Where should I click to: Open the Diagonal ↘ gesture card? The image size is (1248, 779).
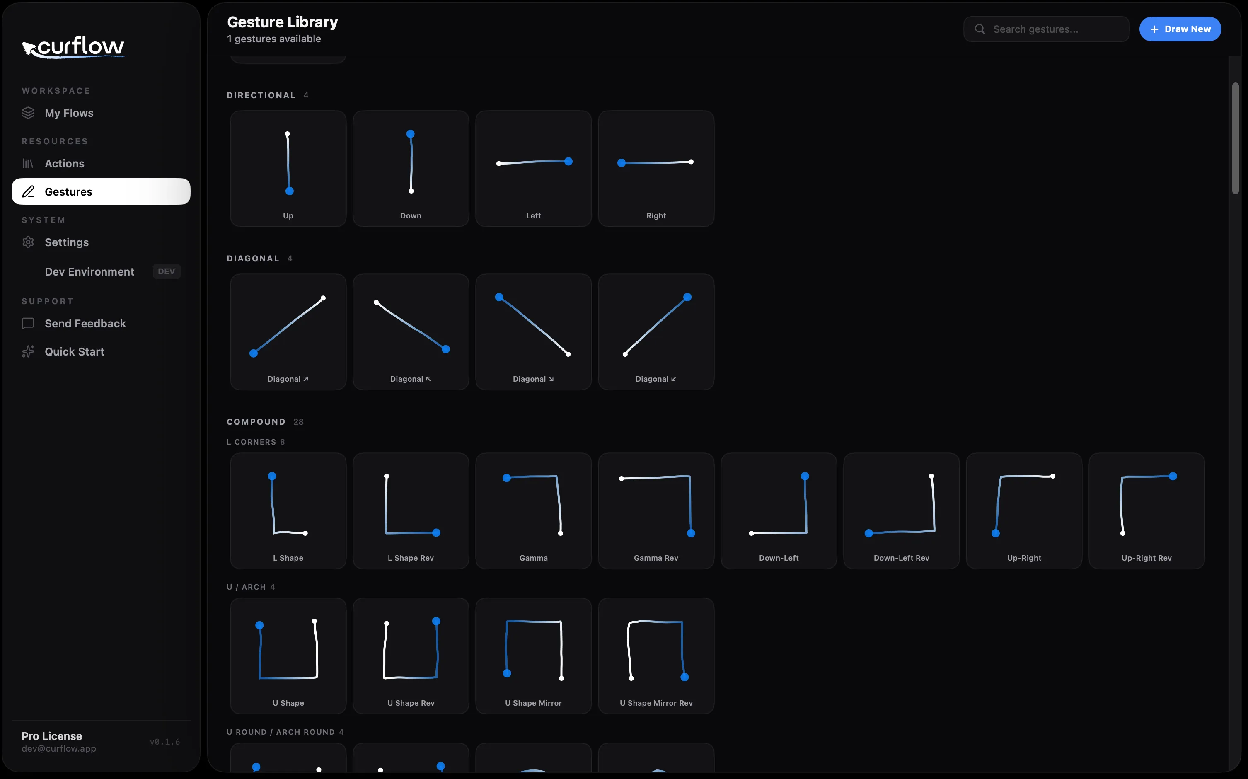click(533, 332)
